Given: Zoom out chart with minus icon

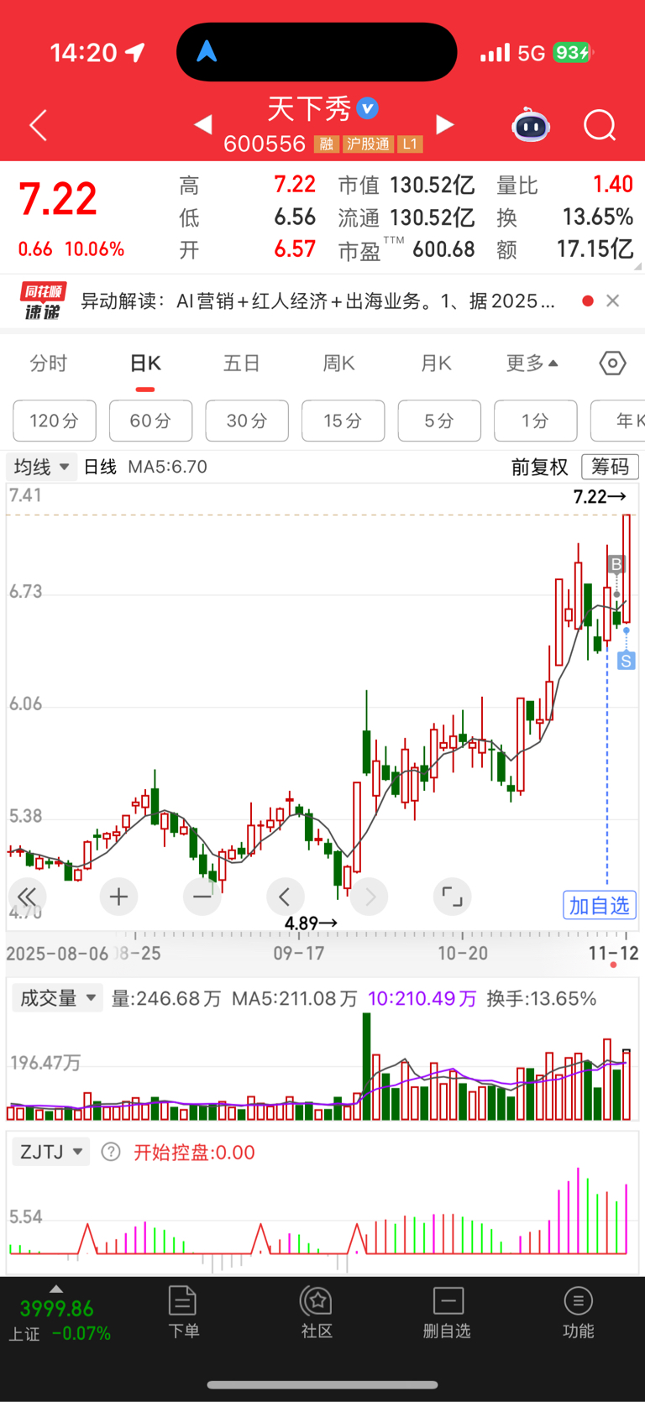Looking at the screenshot, I should [x=202, y=897].
